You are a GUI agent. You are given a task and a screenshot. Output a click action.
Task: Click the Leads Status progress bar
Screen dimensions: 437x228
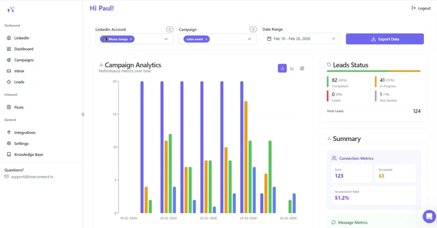[374, 71]
